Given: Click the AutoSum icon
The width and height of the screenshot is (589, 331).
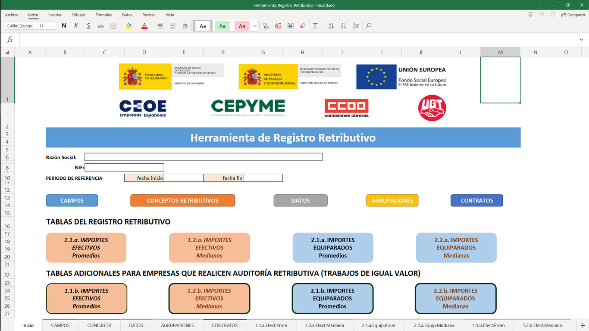Looking at the screenshot, I should point(316,26).
